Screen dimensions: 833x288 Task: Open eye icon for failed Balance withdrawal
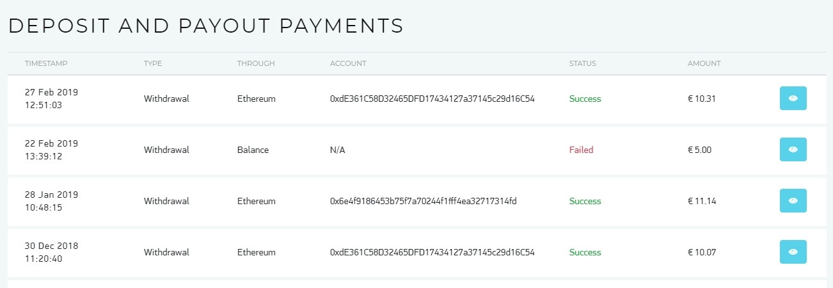click(x=793, y=150)
